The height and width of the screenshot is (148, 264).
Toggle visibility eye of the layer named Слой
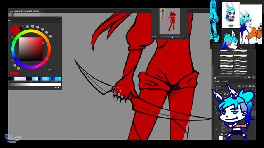(217, 130)
